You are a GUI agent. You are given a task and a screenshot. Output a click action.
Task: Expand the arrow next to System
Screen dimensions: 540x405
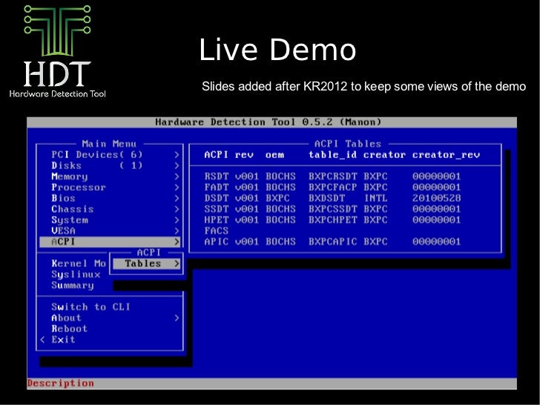(x=177, y=220)
